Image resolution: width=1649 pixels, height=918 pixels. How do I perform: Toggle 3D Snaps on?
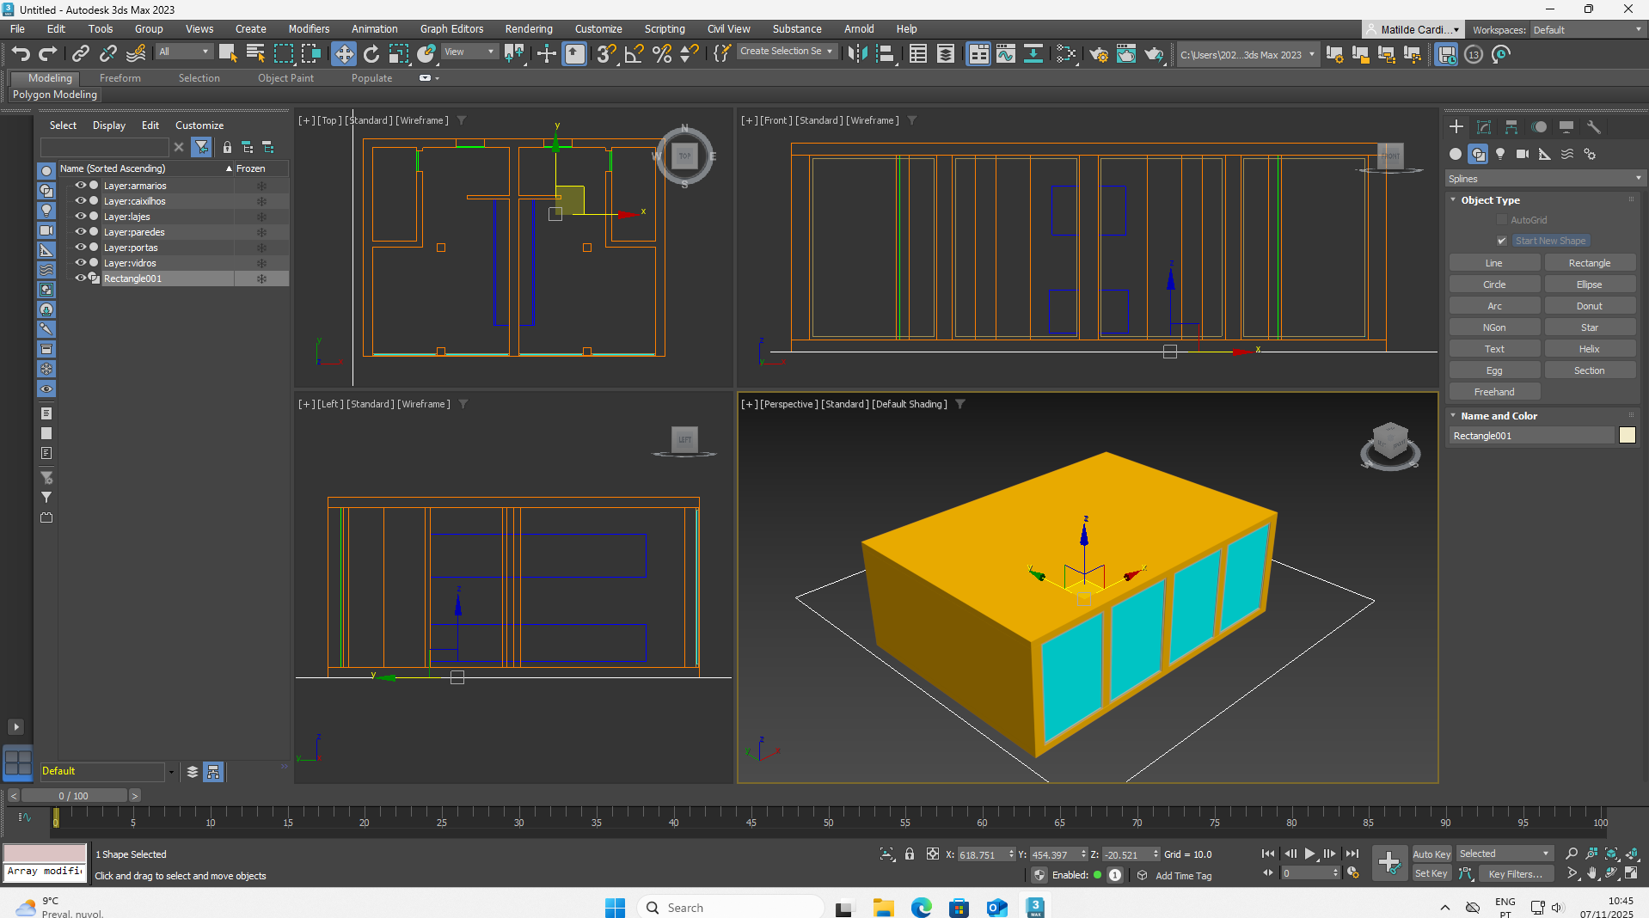[604, 54]
